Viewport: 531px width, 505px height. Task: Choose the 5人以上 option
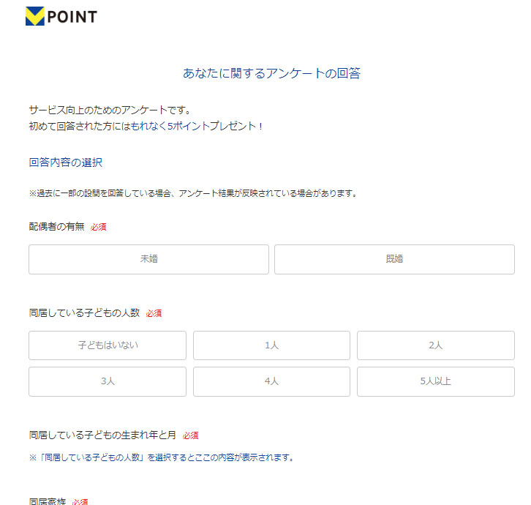[435, 381]
